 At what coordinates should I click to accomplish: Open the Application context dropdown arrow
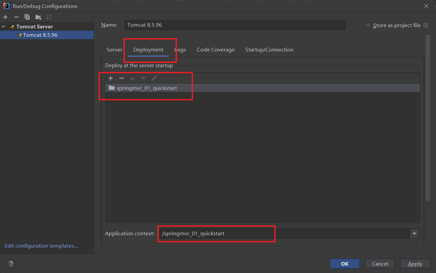pyautogui.click(x=415, y=234)
